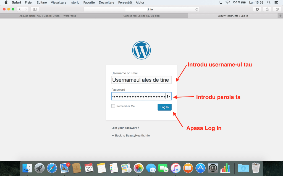Image resolution: width=283 pixels, height=176 pixels.
Task: Open Calendar showing Aug 22
Action: tap(89, 168)
